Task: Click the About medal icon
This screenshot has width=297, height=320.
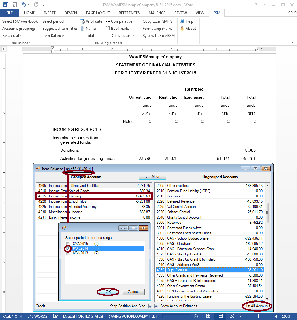Action: pos(182,28)
